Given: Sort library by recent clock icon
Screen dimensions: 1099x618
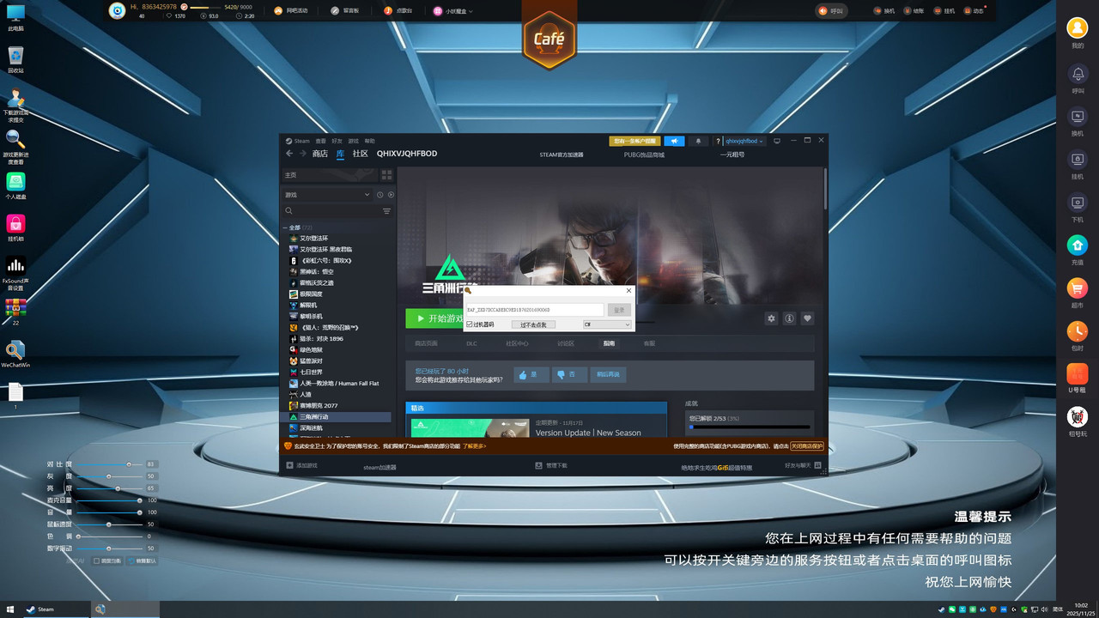Looking at the screenshot, I should pos(379,195).
